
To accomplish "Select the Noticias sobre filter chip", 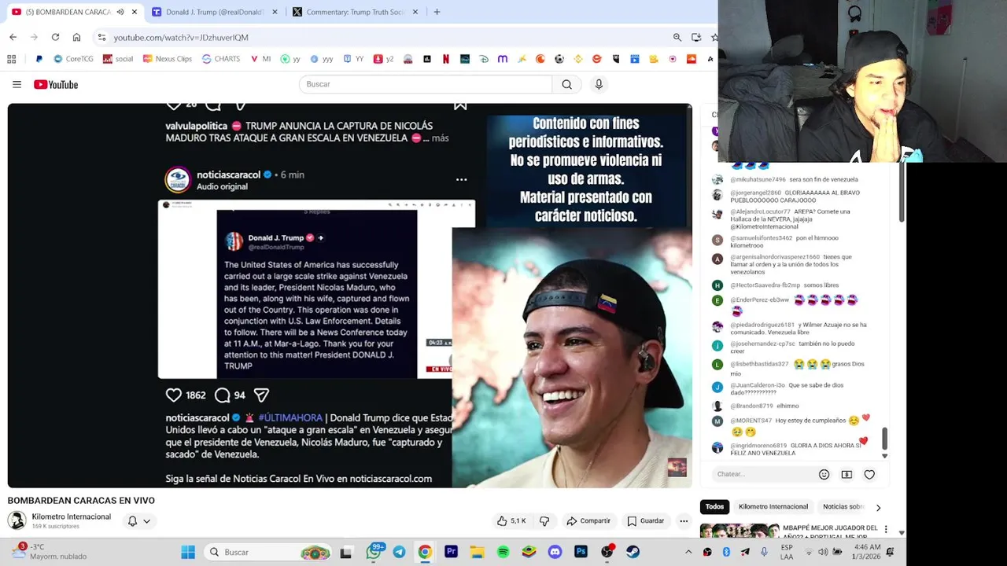I will pos(843,507).
